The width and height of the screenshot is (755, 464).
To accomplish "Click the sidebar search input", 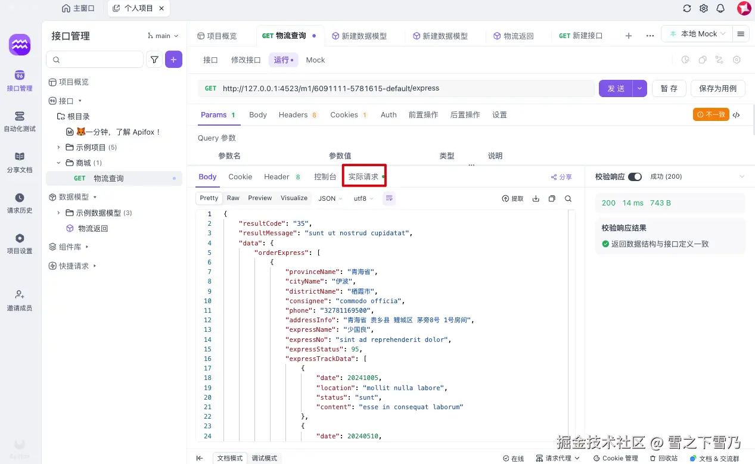I will point(95,60).
